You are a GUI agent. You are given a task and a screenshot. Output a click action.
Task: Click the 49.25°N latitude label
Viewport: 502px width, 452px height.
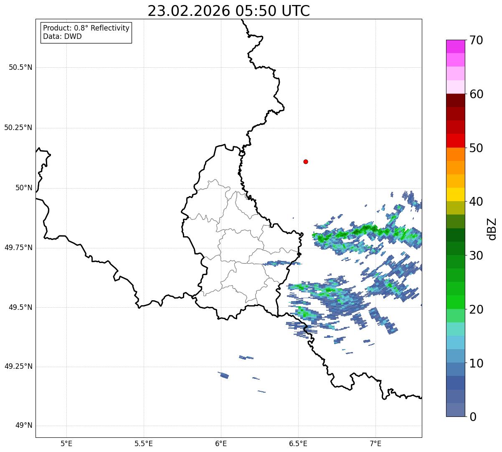[18, 366]
